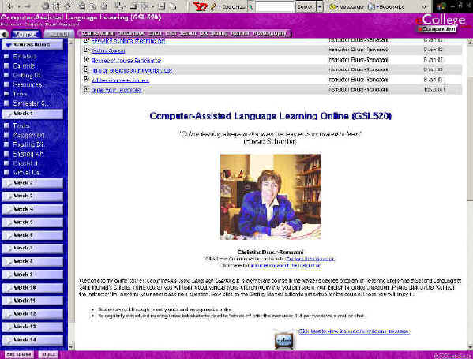
Task: Select the Calendar square marker in the sidebar
Action: [x=6, y=65]
